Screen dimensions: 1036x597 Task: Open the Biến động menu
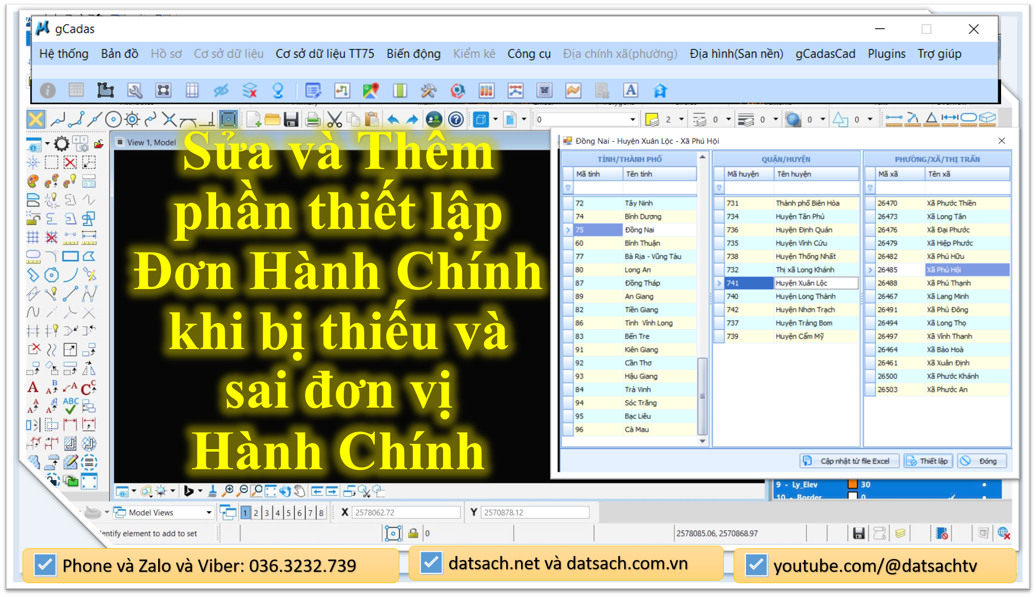tap(414, 53)
